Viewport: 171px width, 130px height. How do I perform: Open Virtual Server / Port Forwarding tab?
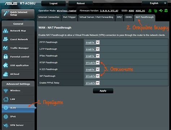pyautogui.click(x=96, y=17)
